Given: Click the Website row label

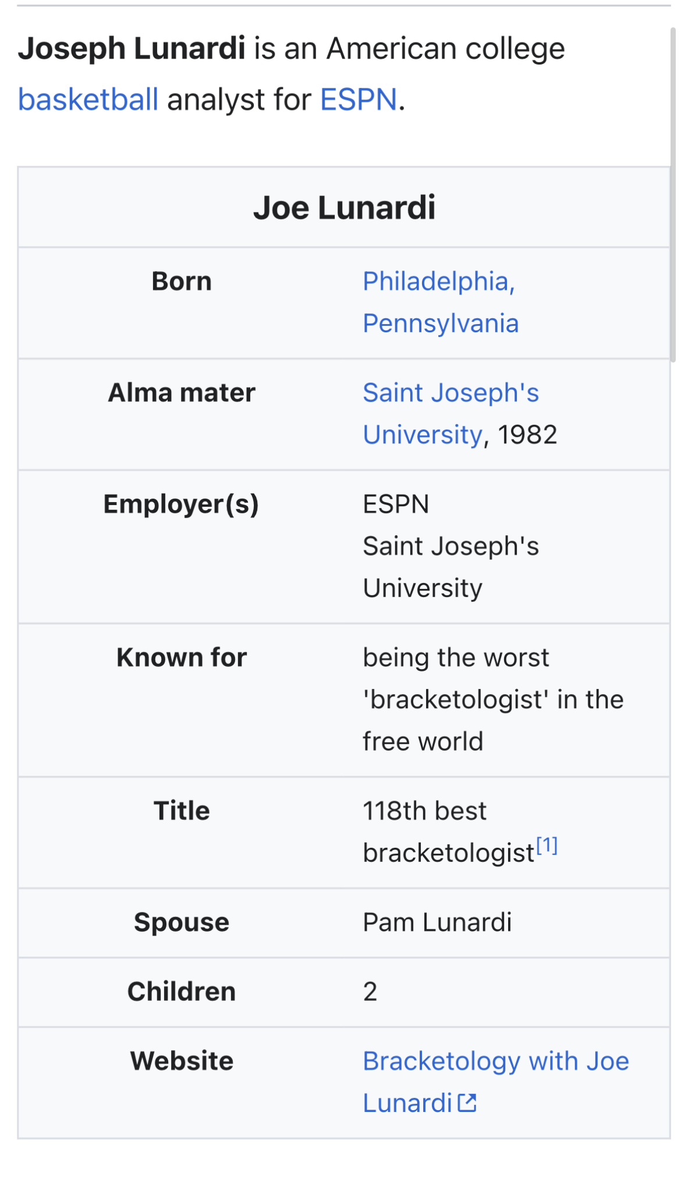Looking at the screenshot, I should (x=182, y=1061).
